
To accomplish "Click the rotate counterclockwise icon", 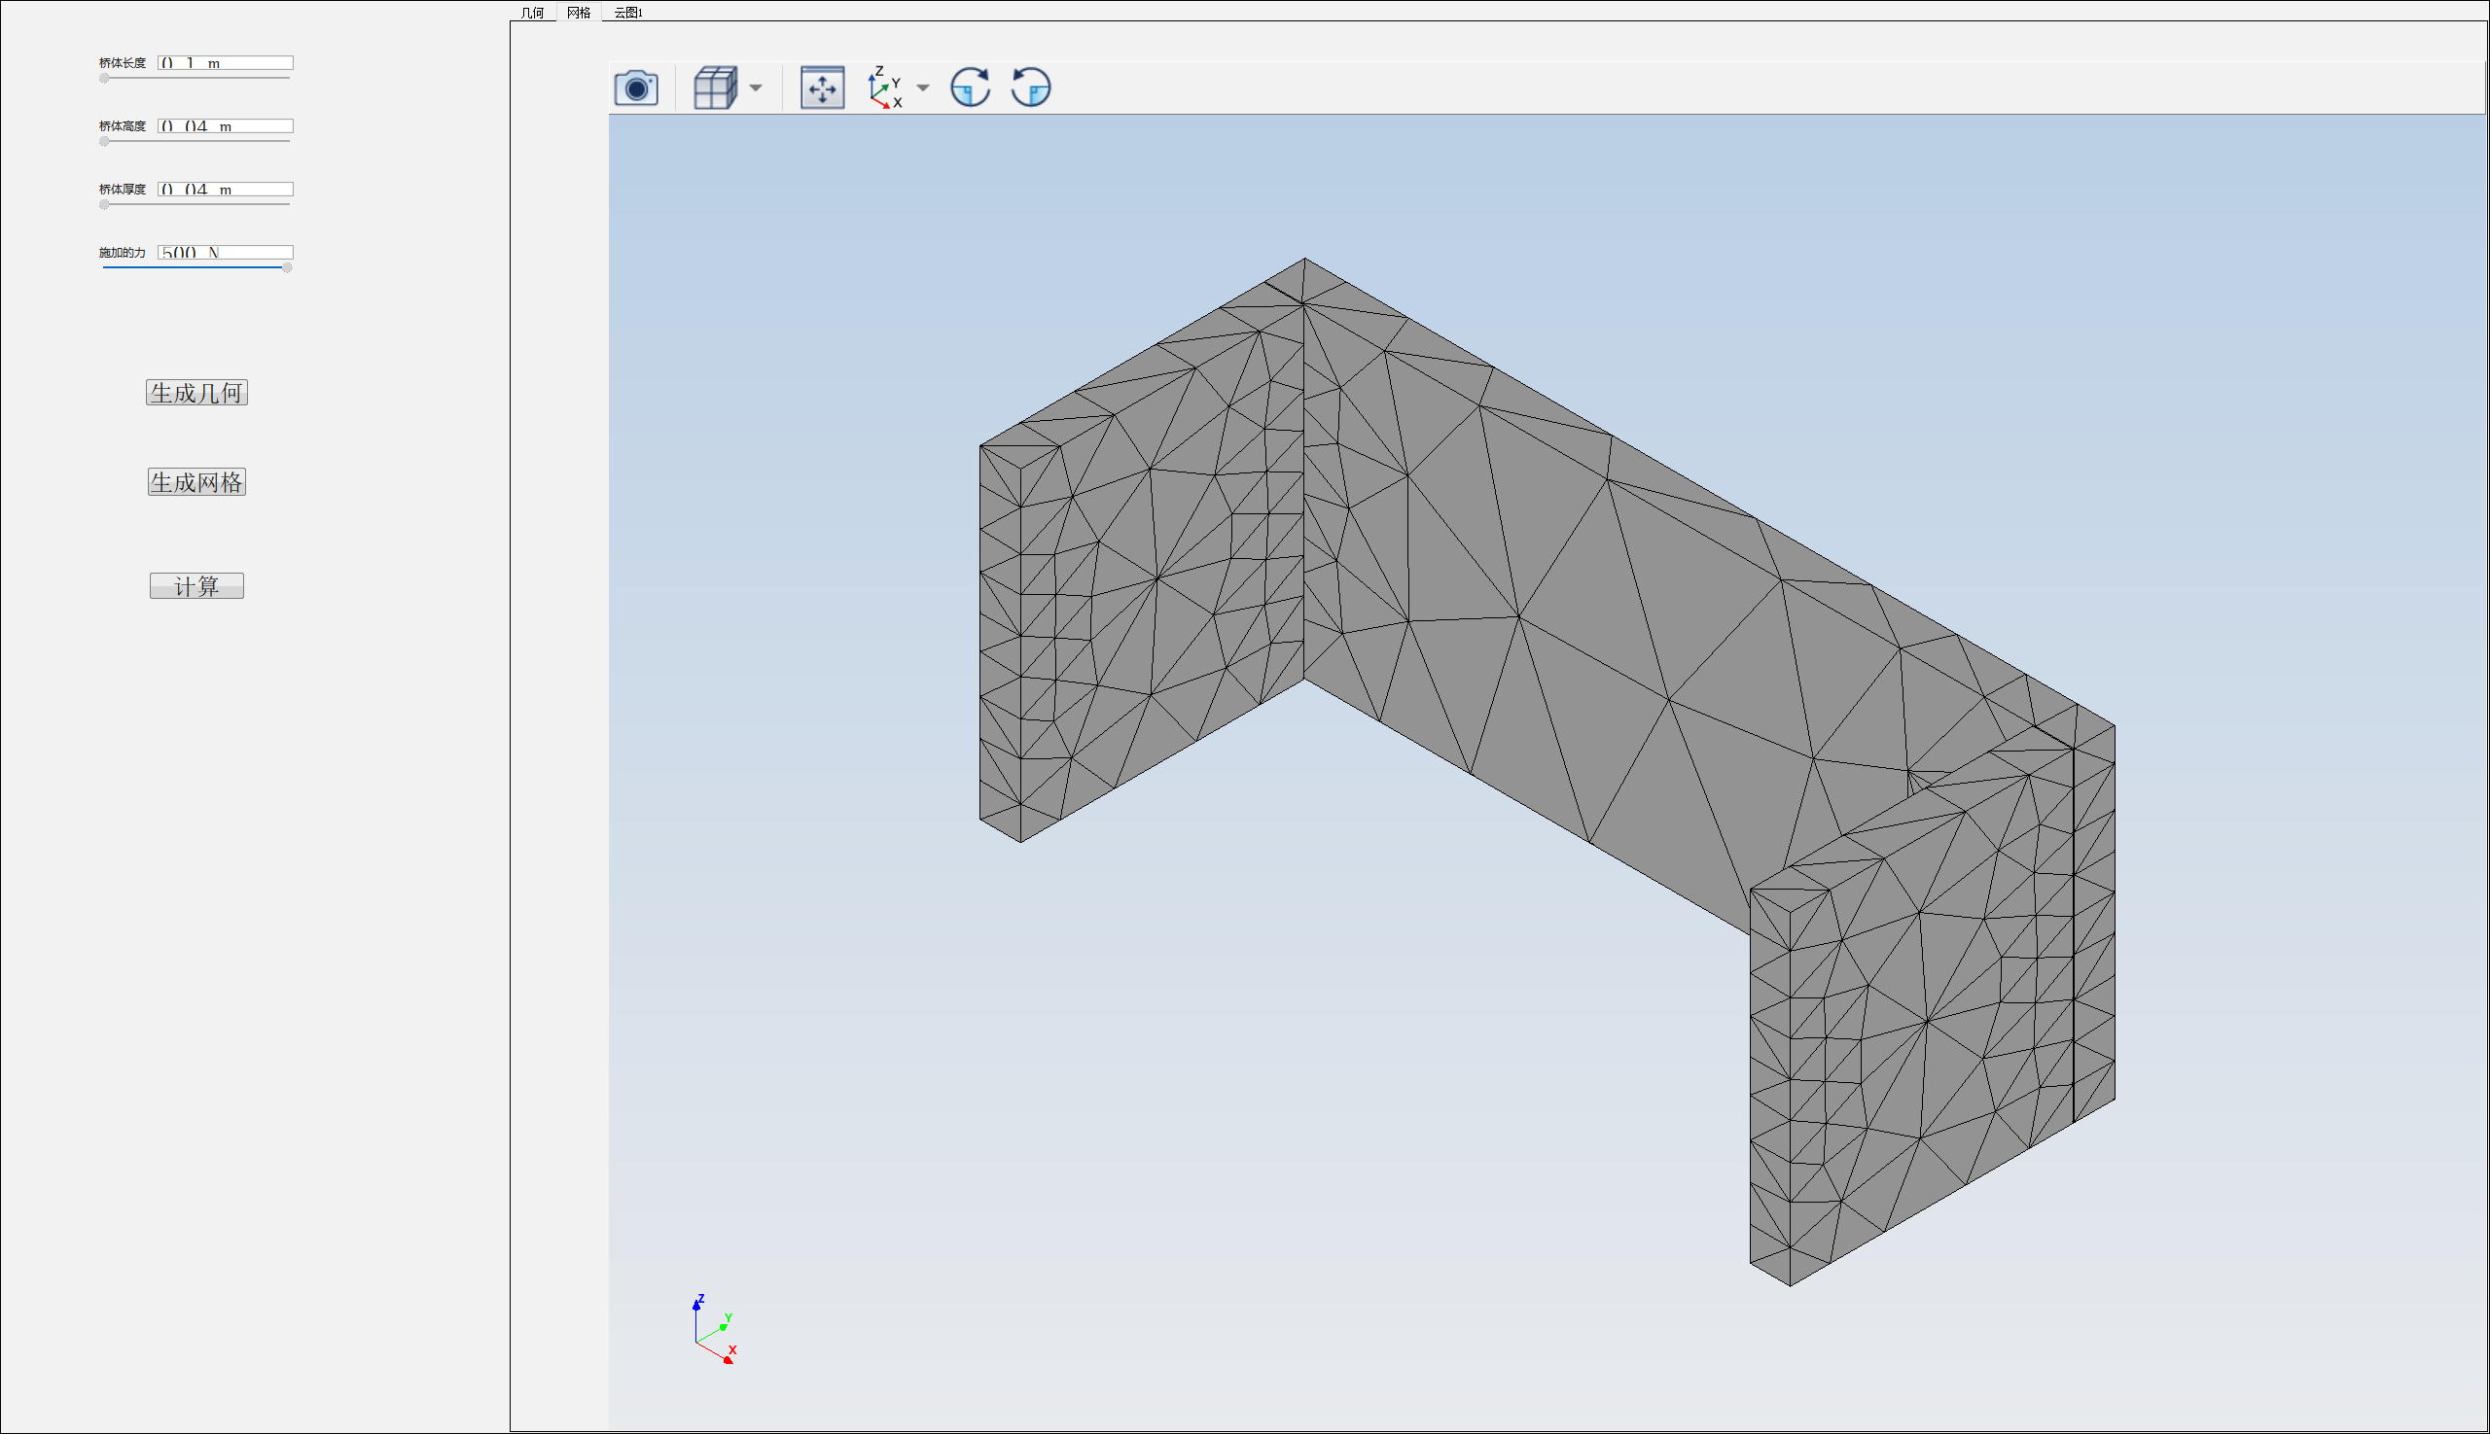I will (x=1031, y=87).
